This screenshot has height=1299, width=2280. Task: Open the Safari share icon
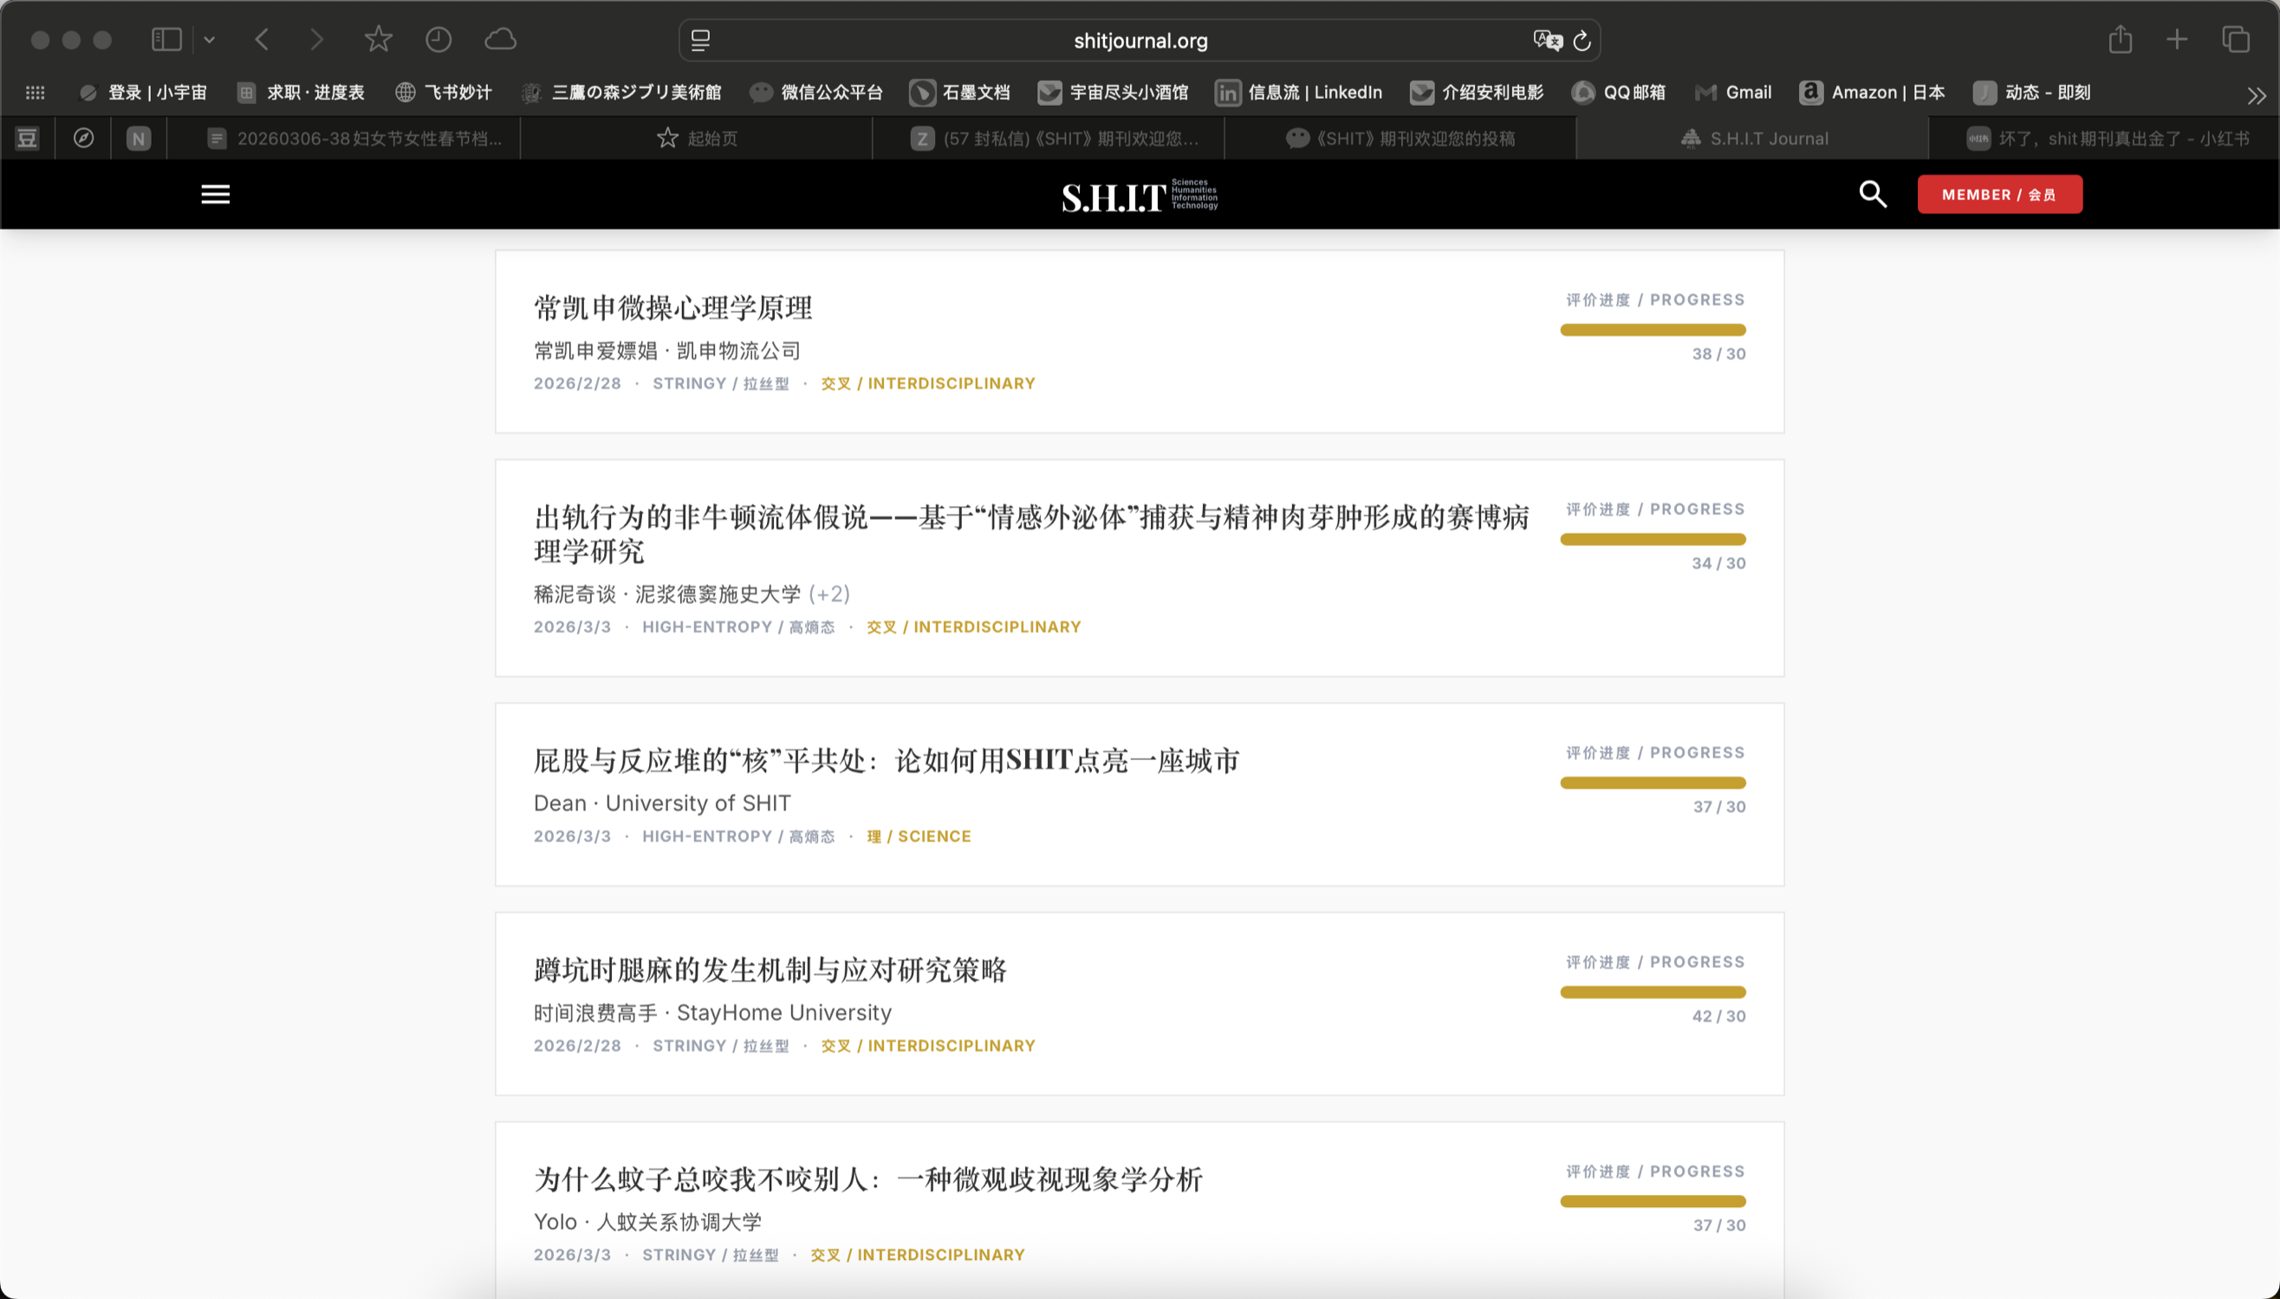[x=2121, y=39]
